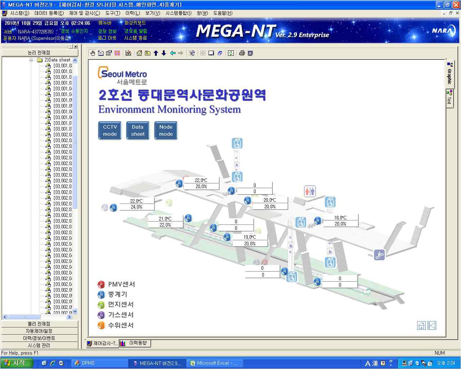Go to home screen via toolbar house icon
The image size is (461, 369).
coord(140,53)
